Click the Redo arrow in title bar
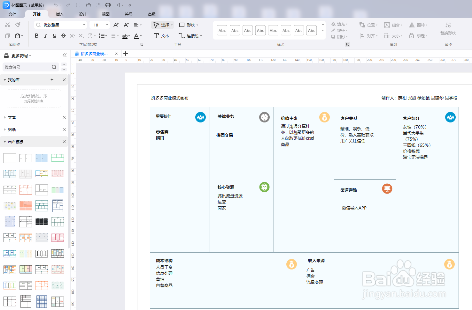The height and width of the screenshot is (310, 472). pyautogui.click(x=68, y=5)
